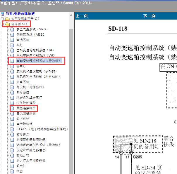
Task: Open 防抱死系统（ABS） document icon
Action: [x=12, y=34]
